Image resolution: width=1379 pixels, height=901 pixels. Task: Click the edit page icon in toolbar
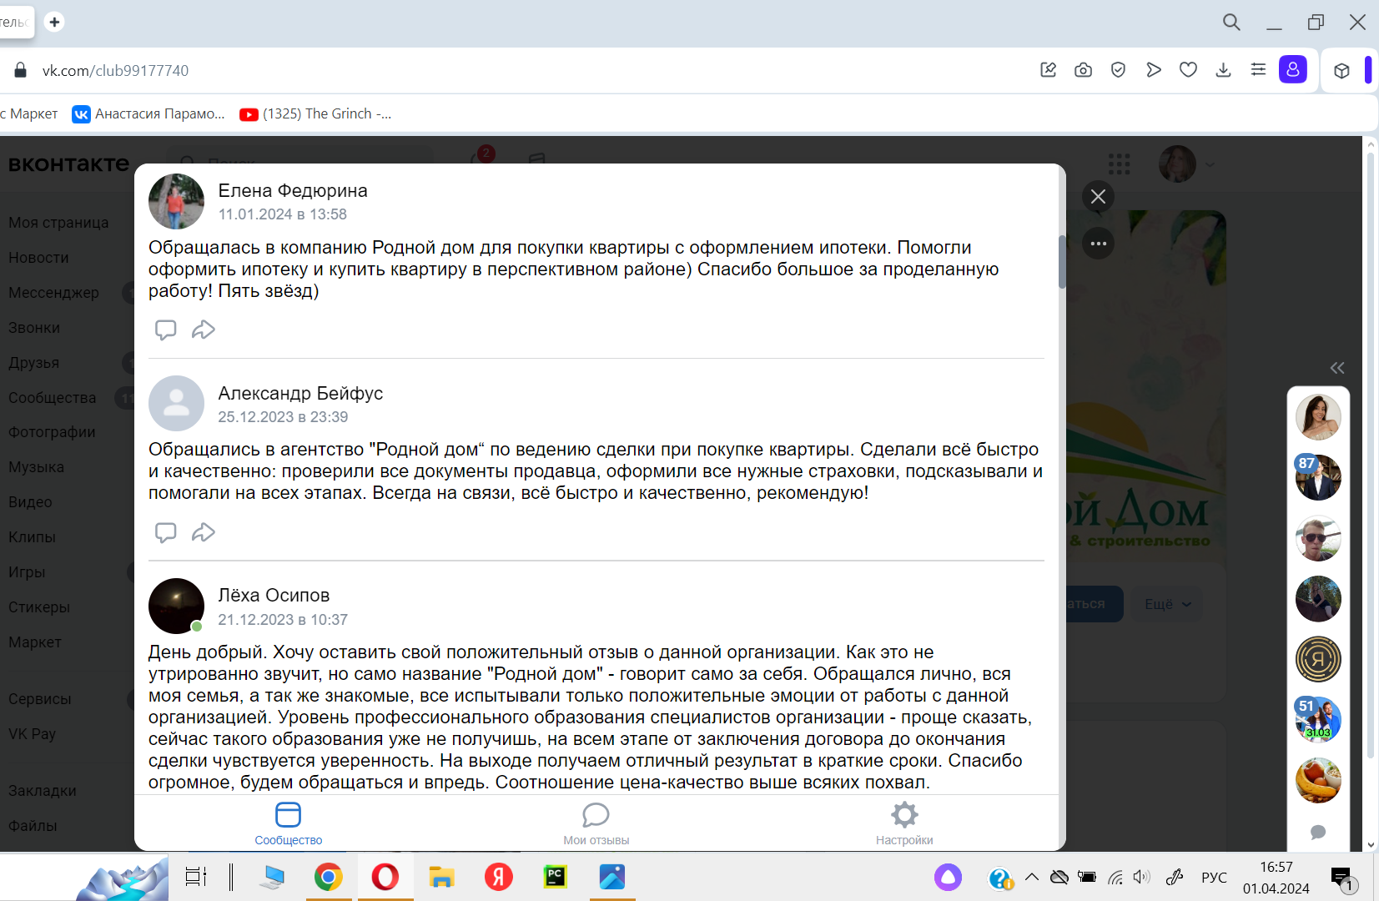(1049, 70)
